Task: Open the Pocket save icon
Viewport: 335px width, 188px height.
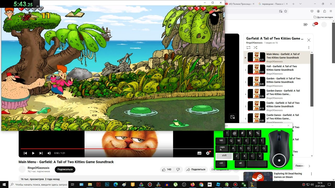Action: 312,11
